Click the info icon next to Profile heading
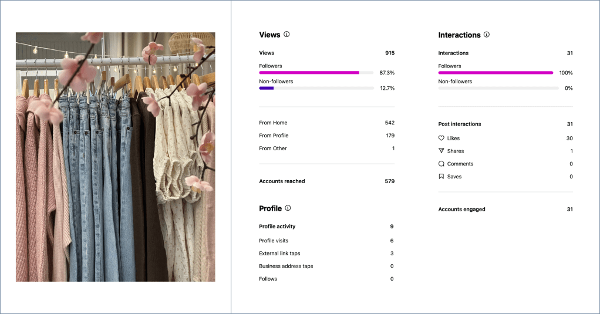Screen dimensions: 600x314 tap(288, 208)
